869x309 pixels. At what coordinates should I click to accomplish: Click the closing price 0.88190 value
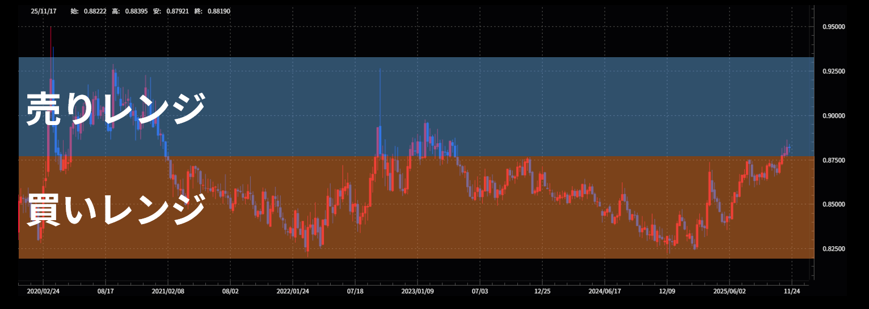pos(218,11)
